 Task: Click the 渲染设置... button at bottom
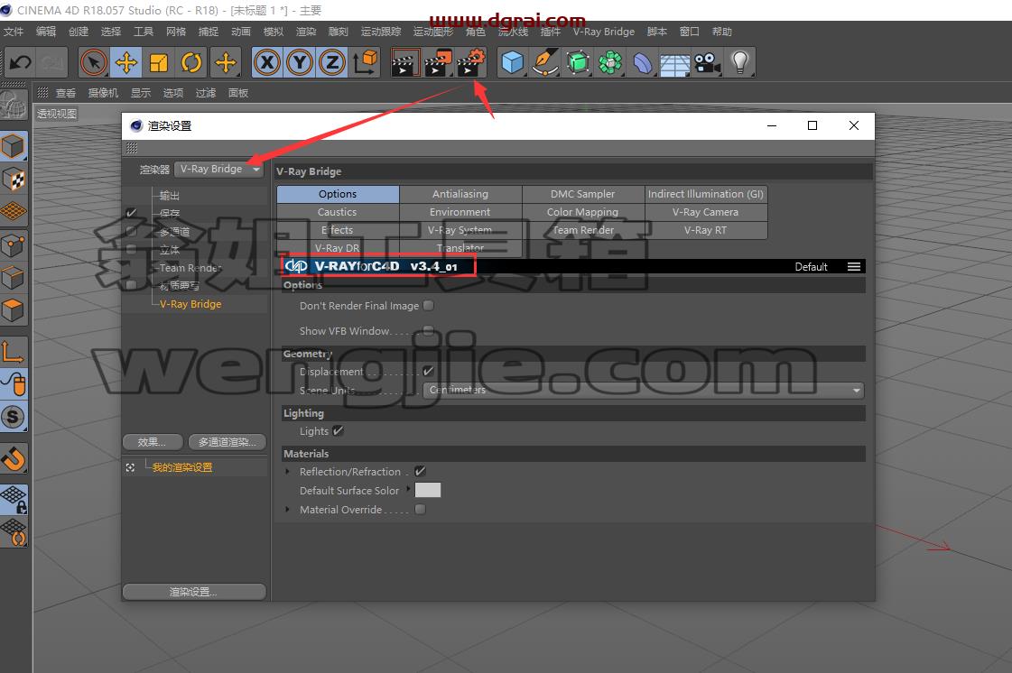coord(193,592)
